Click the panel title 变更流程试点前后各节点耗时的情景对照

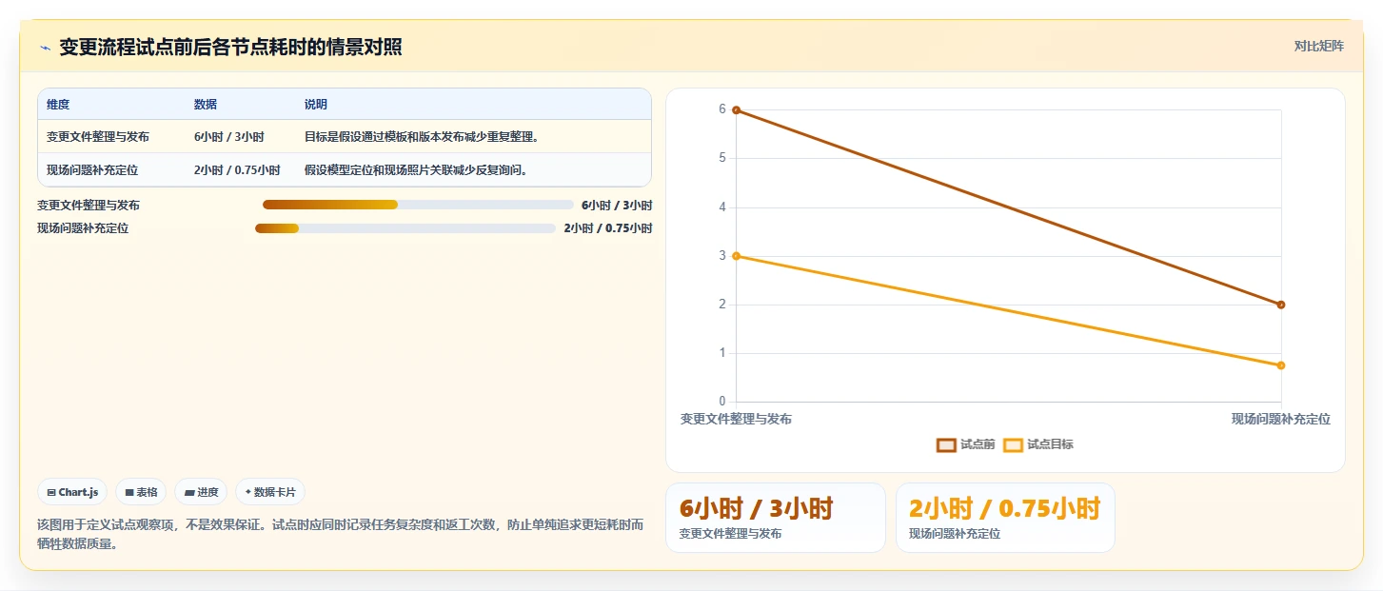coord(230,47)
